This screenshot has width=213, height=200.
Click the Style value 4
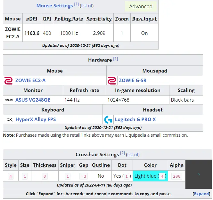pos(11,176)
